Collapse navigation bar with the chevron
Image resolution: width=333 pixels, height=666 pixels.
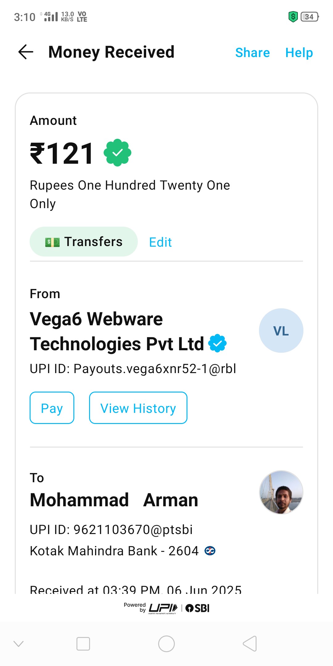click(18, 644)
